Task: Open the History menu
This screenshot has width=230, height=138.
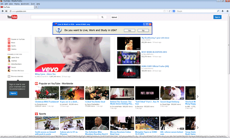Action: (17, 4)
